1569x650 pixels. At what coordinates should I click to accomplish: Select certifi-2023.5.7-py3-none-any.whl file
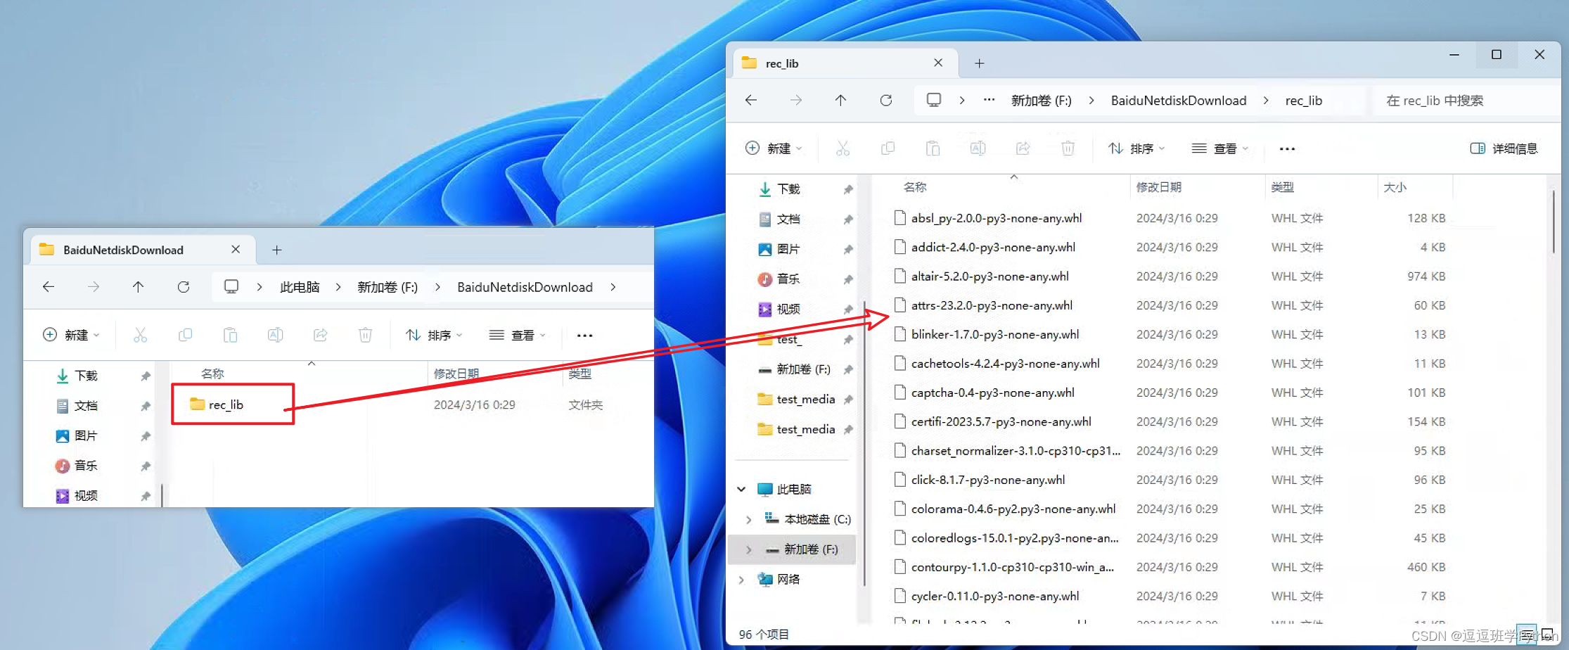pyautogui.click(x=1001, y=421)
